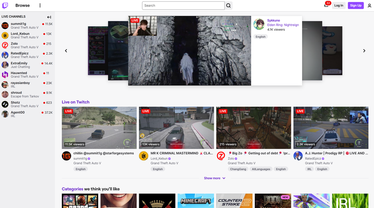Click Grand Theft Auto V under summit1g stream

pos(87,163)
